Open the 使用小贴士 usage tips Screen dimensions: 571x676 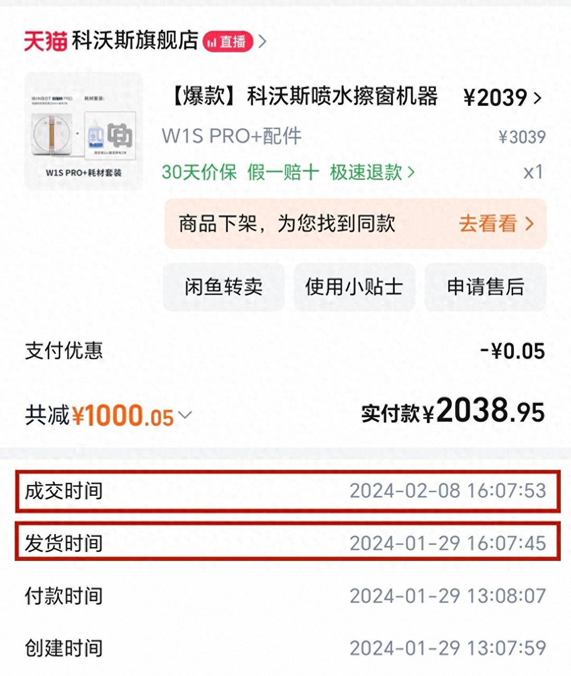pos(354,287)
